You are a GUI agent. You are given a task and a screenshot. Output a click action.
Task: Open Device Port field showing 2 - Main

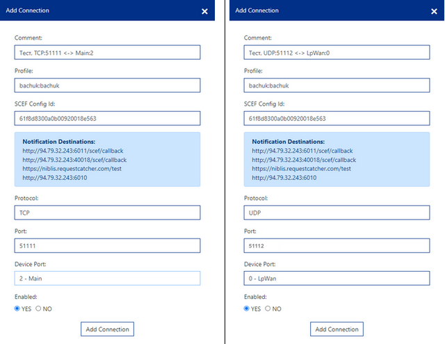107,278
